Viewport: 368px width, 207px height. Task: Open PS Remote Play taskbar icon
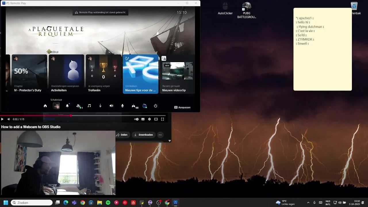coord(176,203)
